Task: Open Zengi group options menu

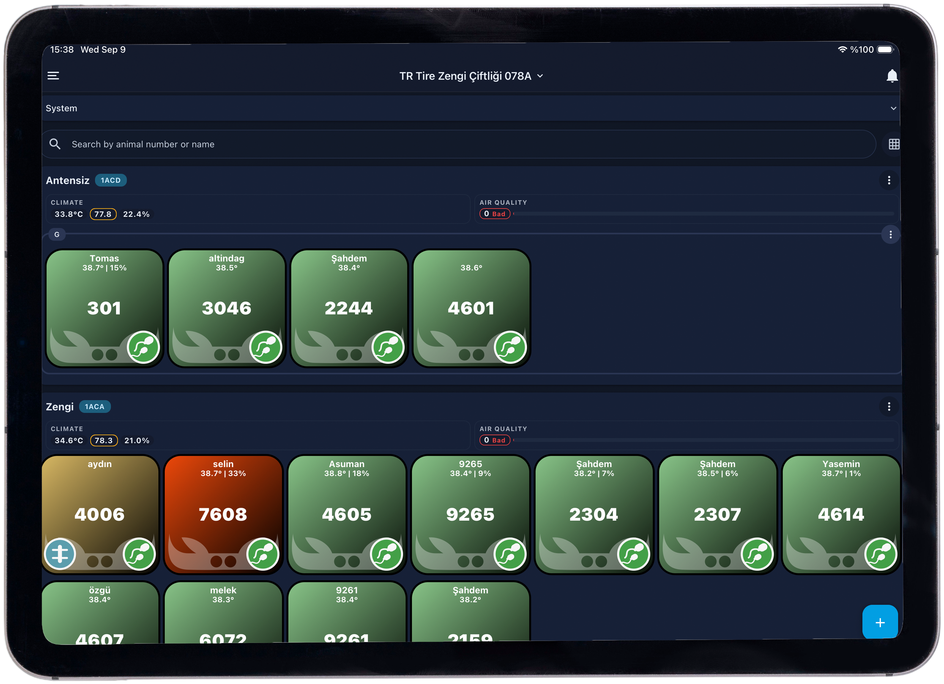Action: 889,407
